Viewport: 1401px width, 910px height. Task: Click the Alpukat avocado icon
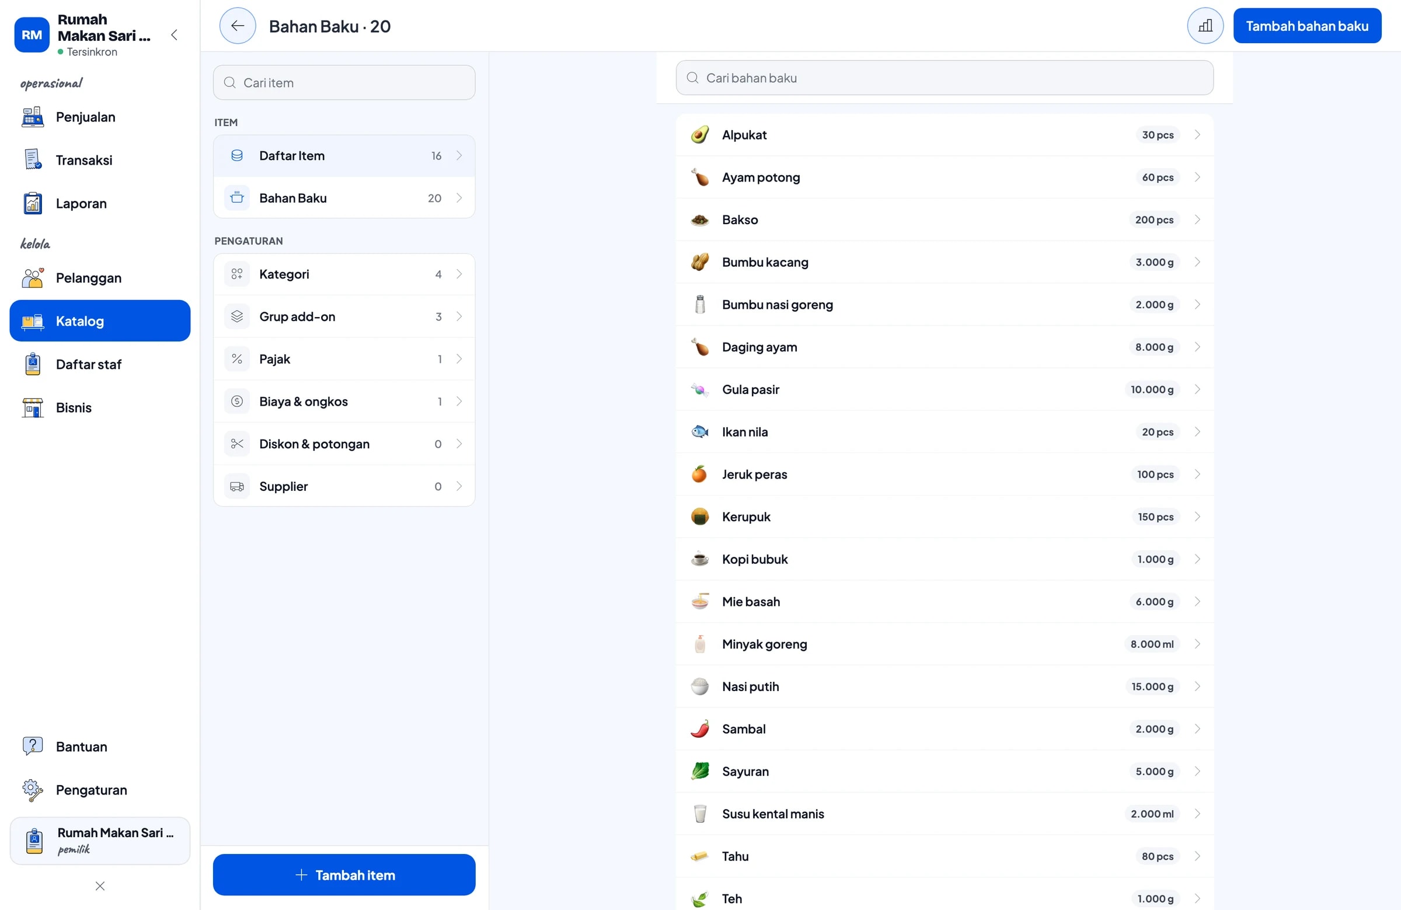[x=700, y=135]
